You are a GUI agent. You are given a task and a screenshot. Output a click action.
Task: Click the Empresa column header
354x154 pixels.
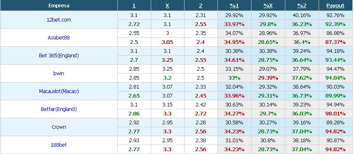tap(59, 6)
